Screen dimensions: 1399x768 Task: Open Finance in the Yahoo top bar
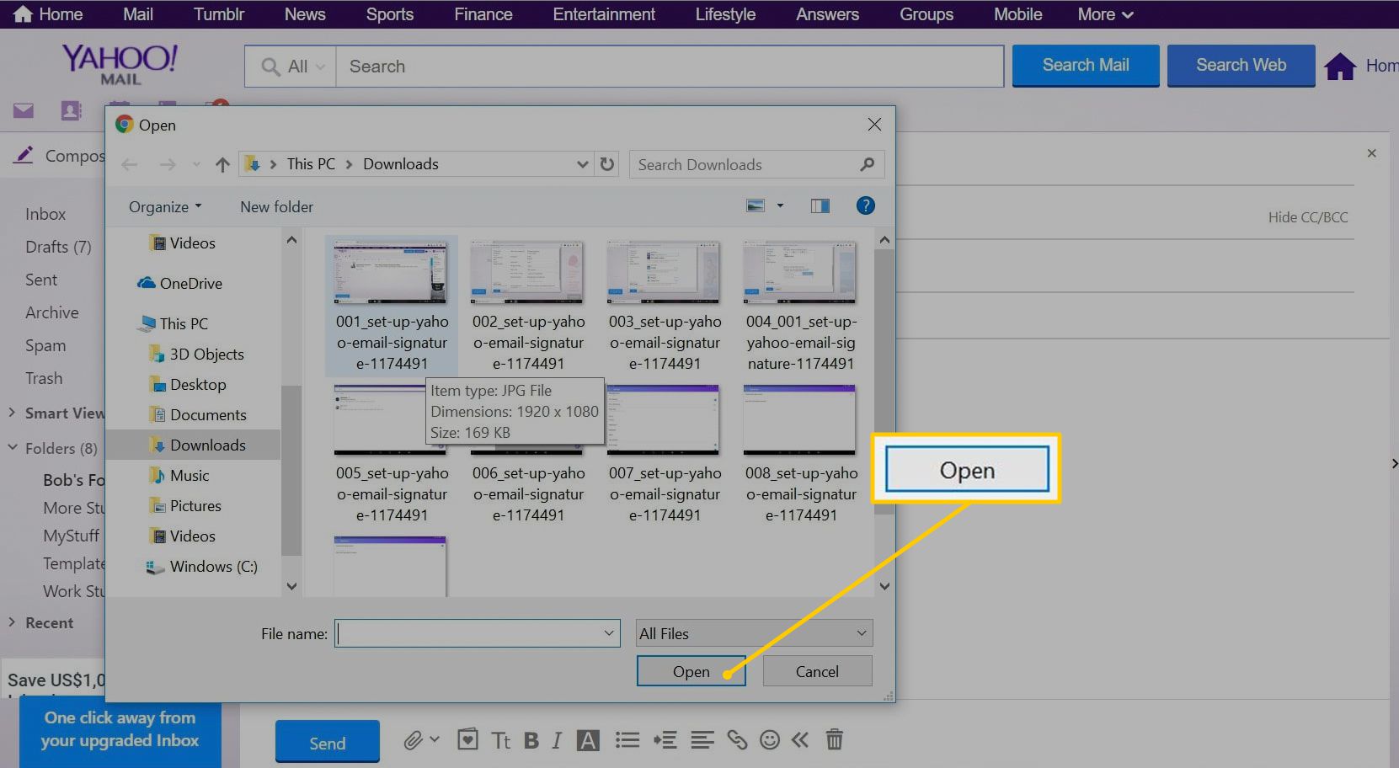coord(483,14)
